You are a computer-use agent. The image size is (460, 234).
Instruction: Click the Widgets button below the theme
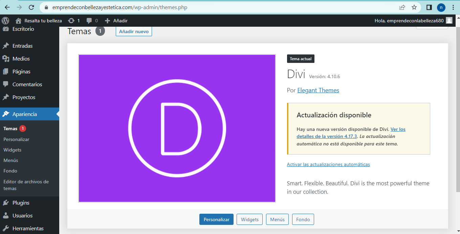(x=250, y=219)
